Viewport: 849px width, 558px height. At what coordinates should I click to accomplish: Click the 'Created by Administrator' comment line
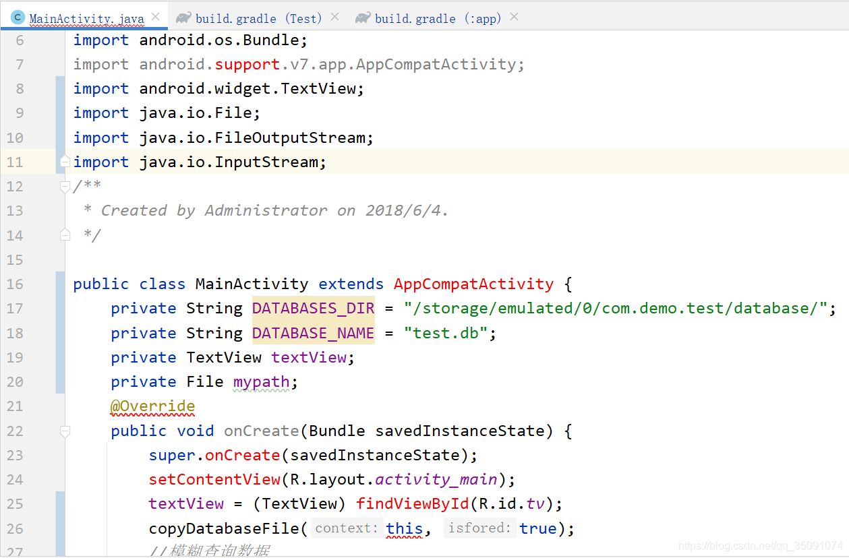pyautogui.click(x=266, y=211)
